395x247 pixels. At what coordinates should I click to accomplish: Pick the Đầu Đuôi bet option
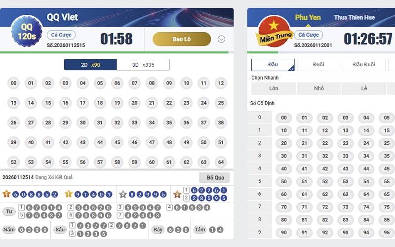(x=364, y=65)
